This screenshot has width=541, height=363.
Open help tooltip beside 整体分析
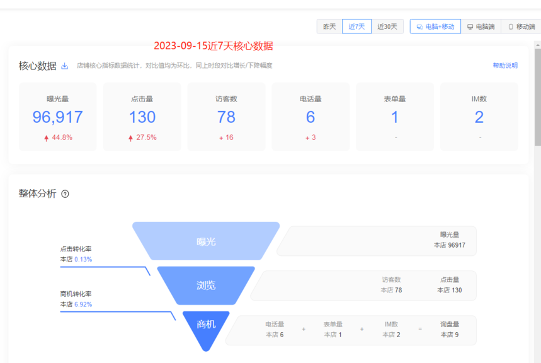65,193
